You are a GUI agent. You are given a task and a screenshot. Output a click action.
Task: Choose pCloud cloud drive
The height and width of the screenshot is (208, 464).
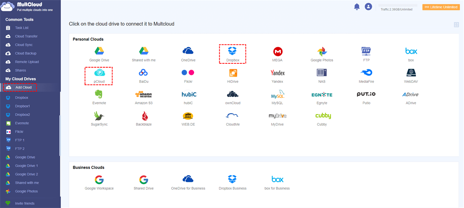click(99, 76)
